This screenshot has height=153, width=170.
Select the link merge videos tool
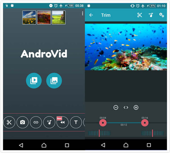click(x=36, y=122)
